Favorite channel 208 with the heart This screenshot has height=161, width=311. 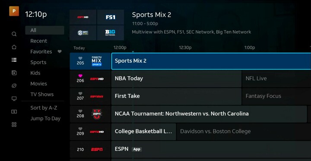pyautogui.click(x=80, y=111)
